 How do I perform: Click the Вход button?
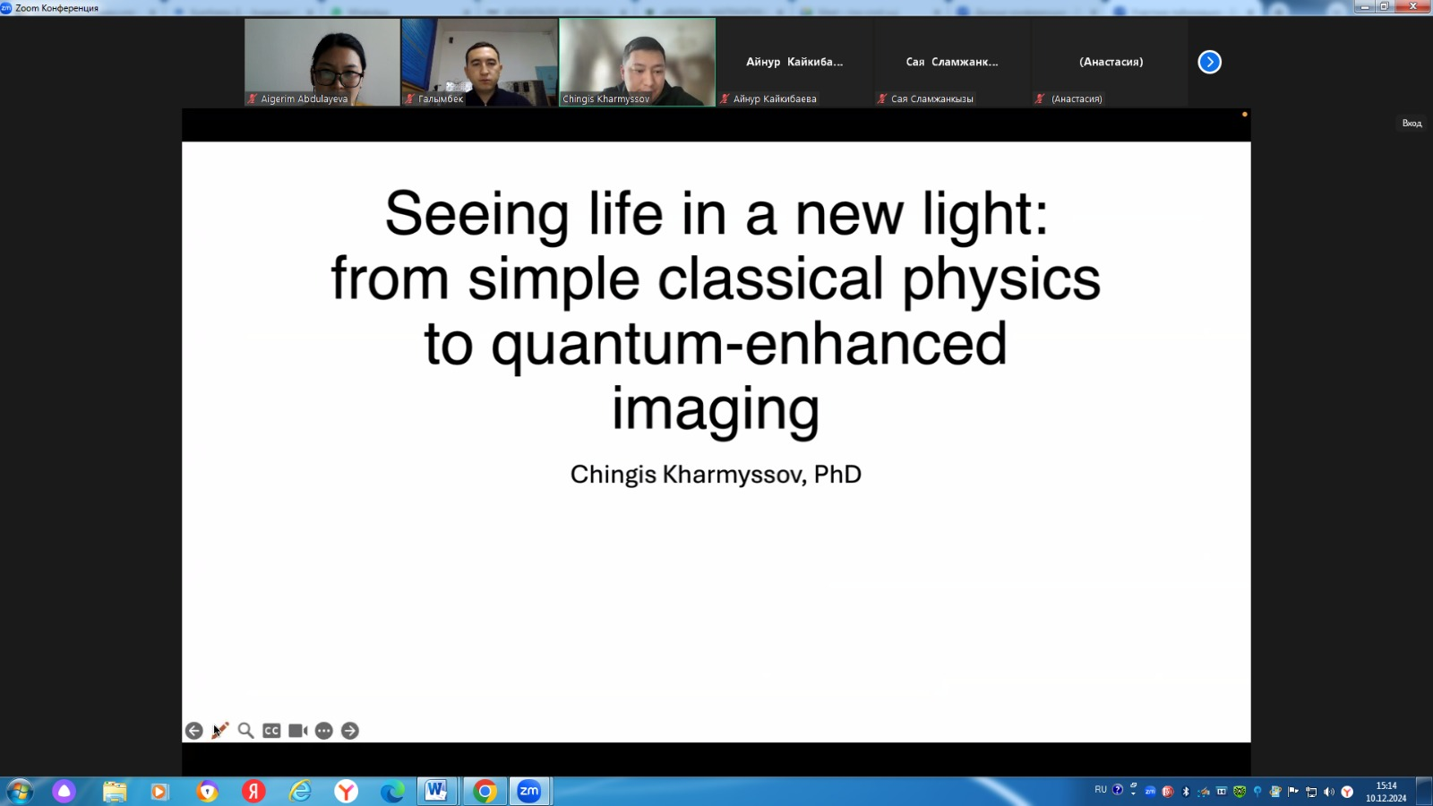1412,124
